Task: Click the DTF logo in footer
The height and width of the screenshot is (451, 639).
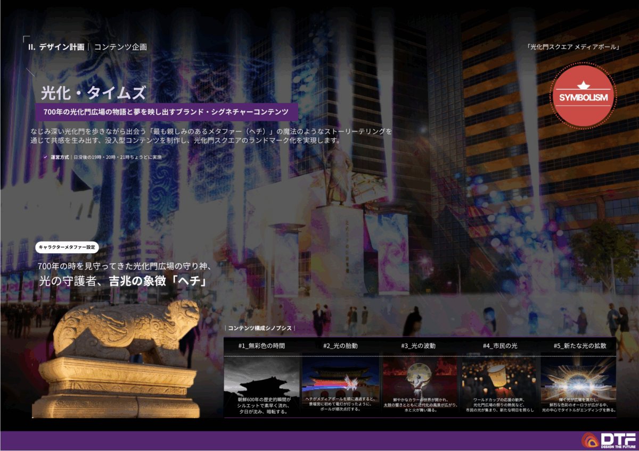Action: coord(608,440)
